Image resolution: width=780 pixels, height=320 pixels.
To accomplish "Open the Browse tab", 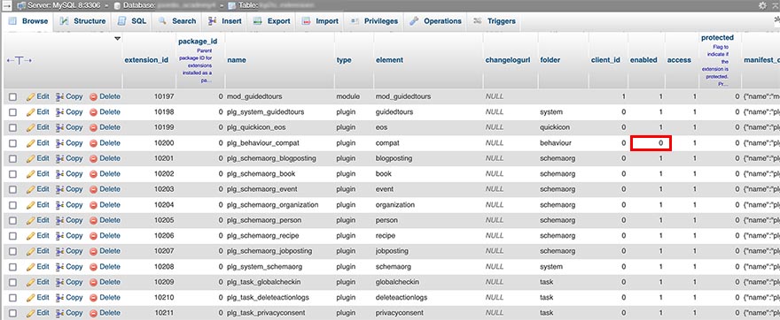I will coord(28,21).
